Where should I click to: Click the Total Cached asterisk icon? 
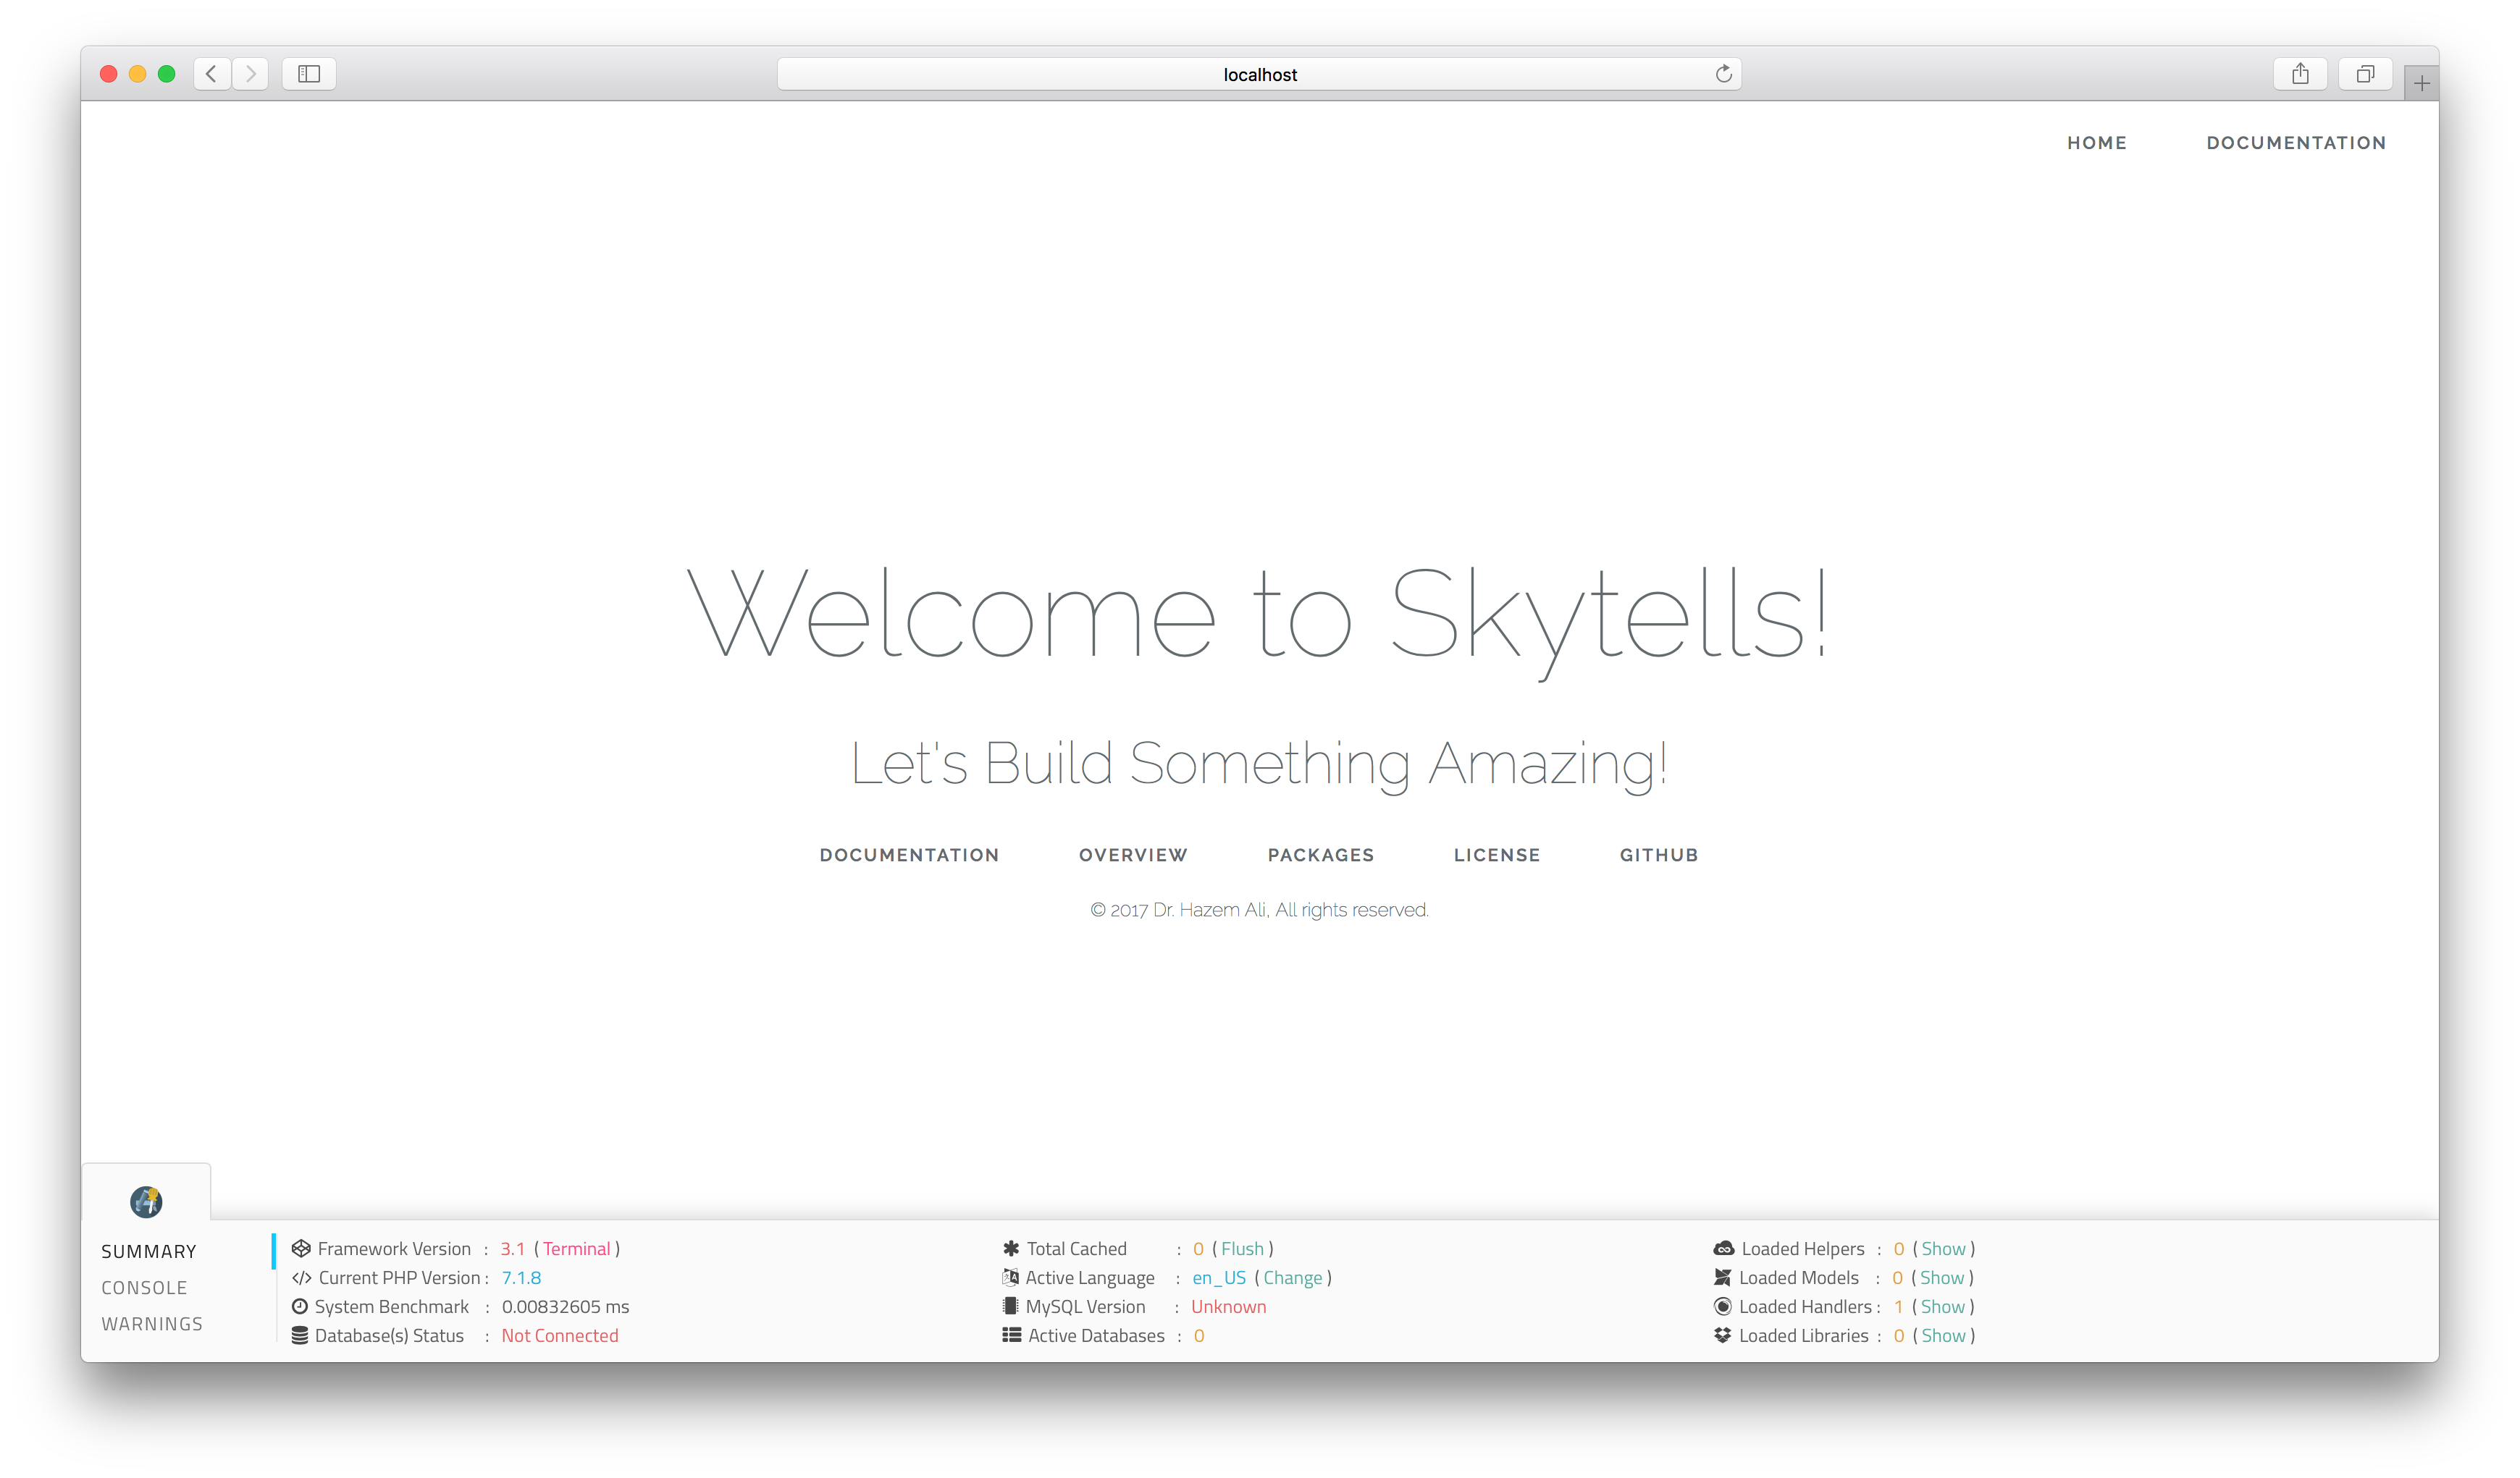tap(1011, 1248)
